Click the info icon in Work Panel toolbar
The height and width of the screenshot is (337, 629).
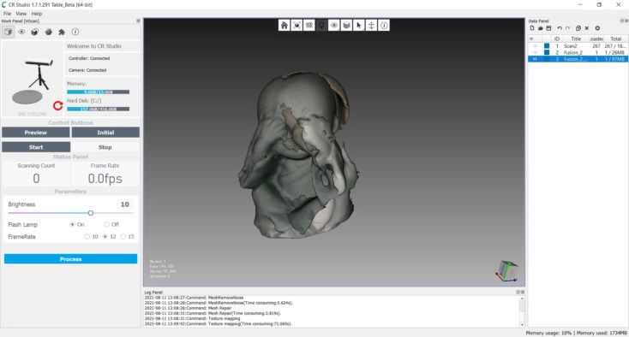[x=75, y=32]
